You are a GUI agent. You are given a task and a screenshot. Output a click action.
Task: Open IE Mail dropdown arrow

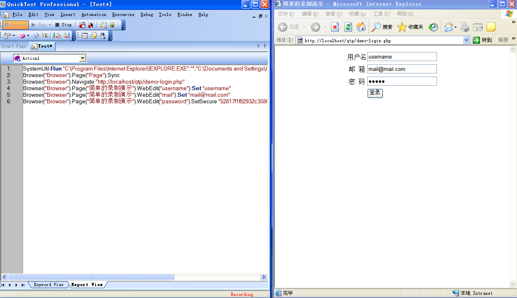(455, 27)
